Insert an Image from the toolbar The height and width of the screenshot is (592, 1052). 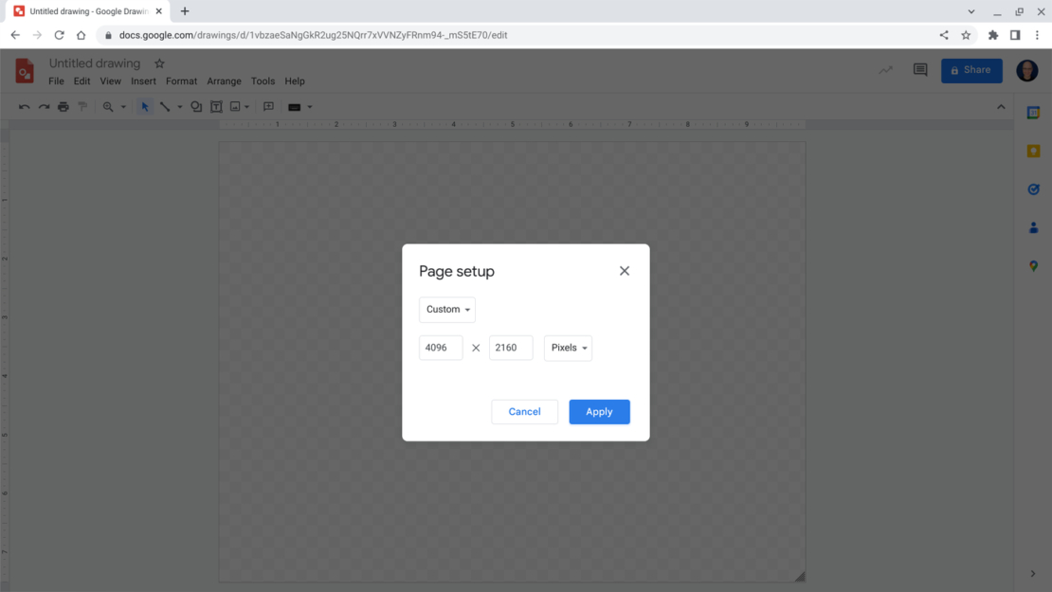(x=234, y=106)
